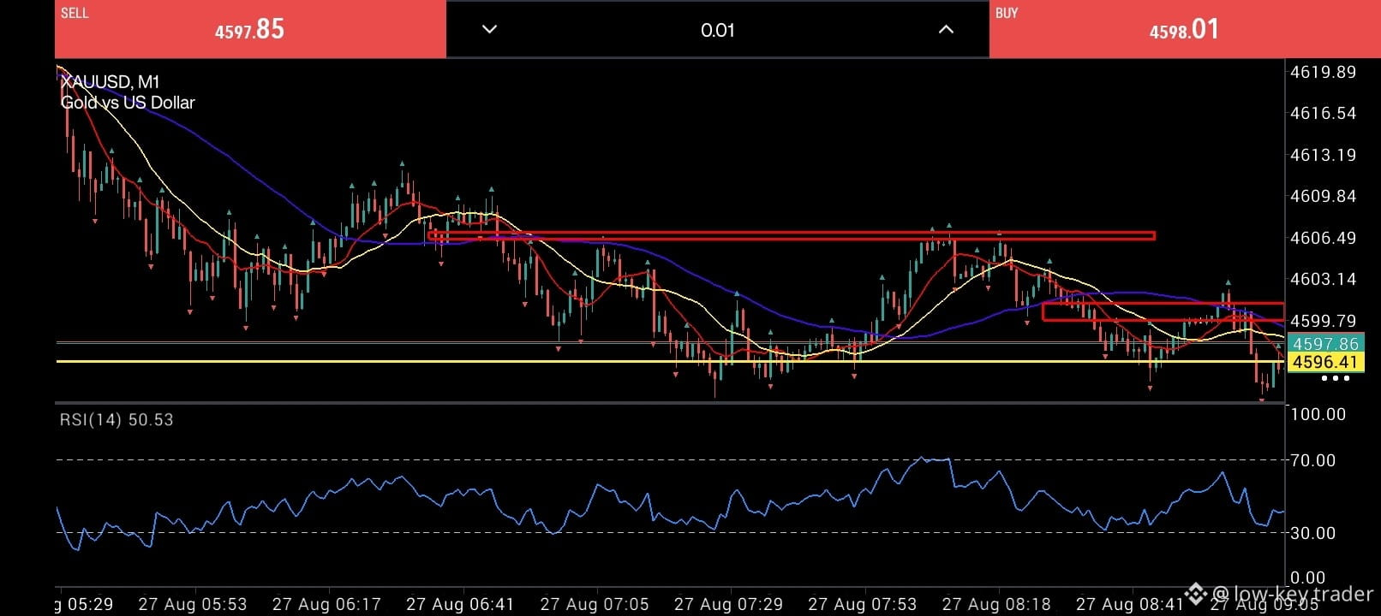Tap the SELL 4597.85 button

(x=250, y=29)
